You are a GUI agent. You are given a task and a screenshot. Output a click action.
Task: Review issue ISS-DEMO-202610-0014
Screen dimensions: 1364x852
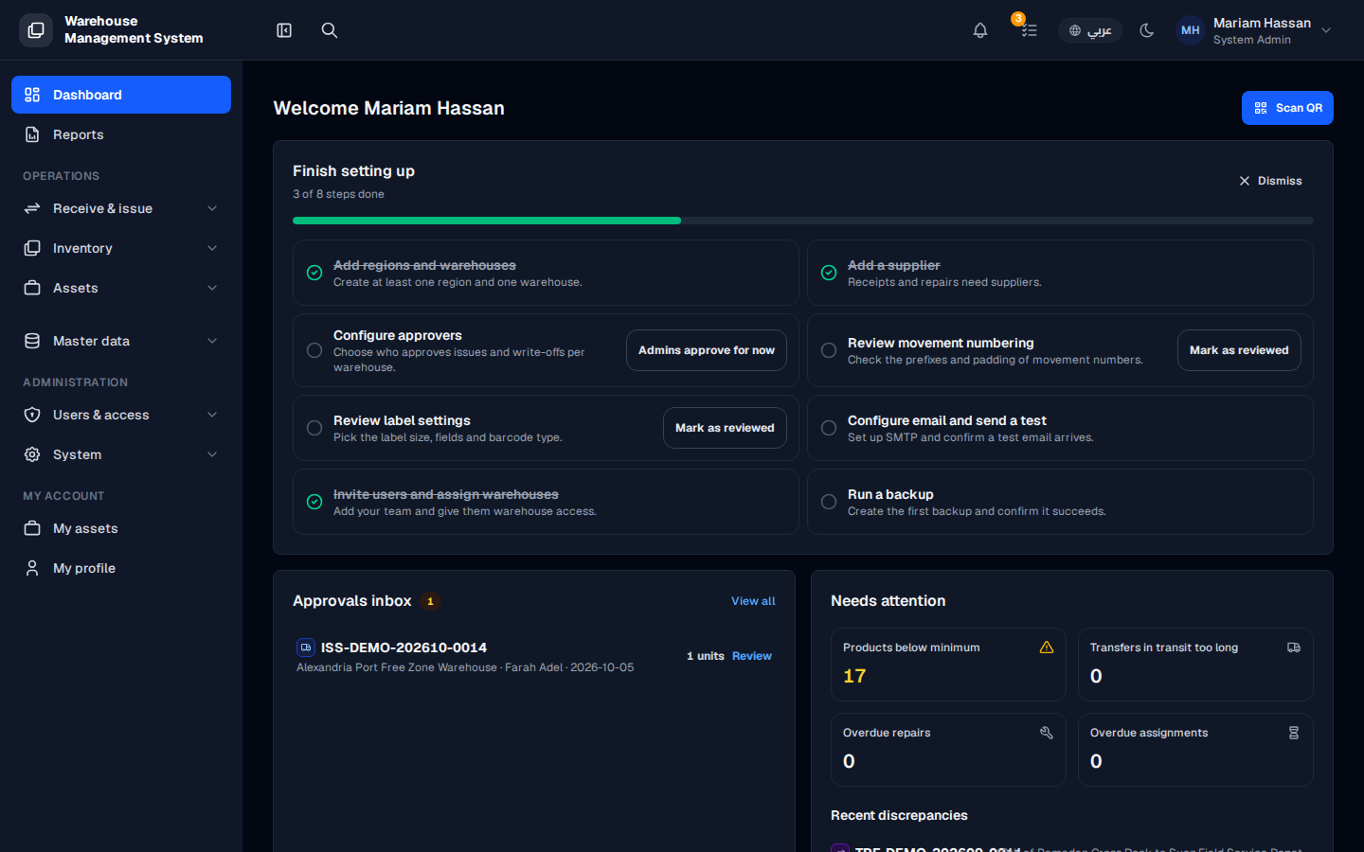click(752, 656)
